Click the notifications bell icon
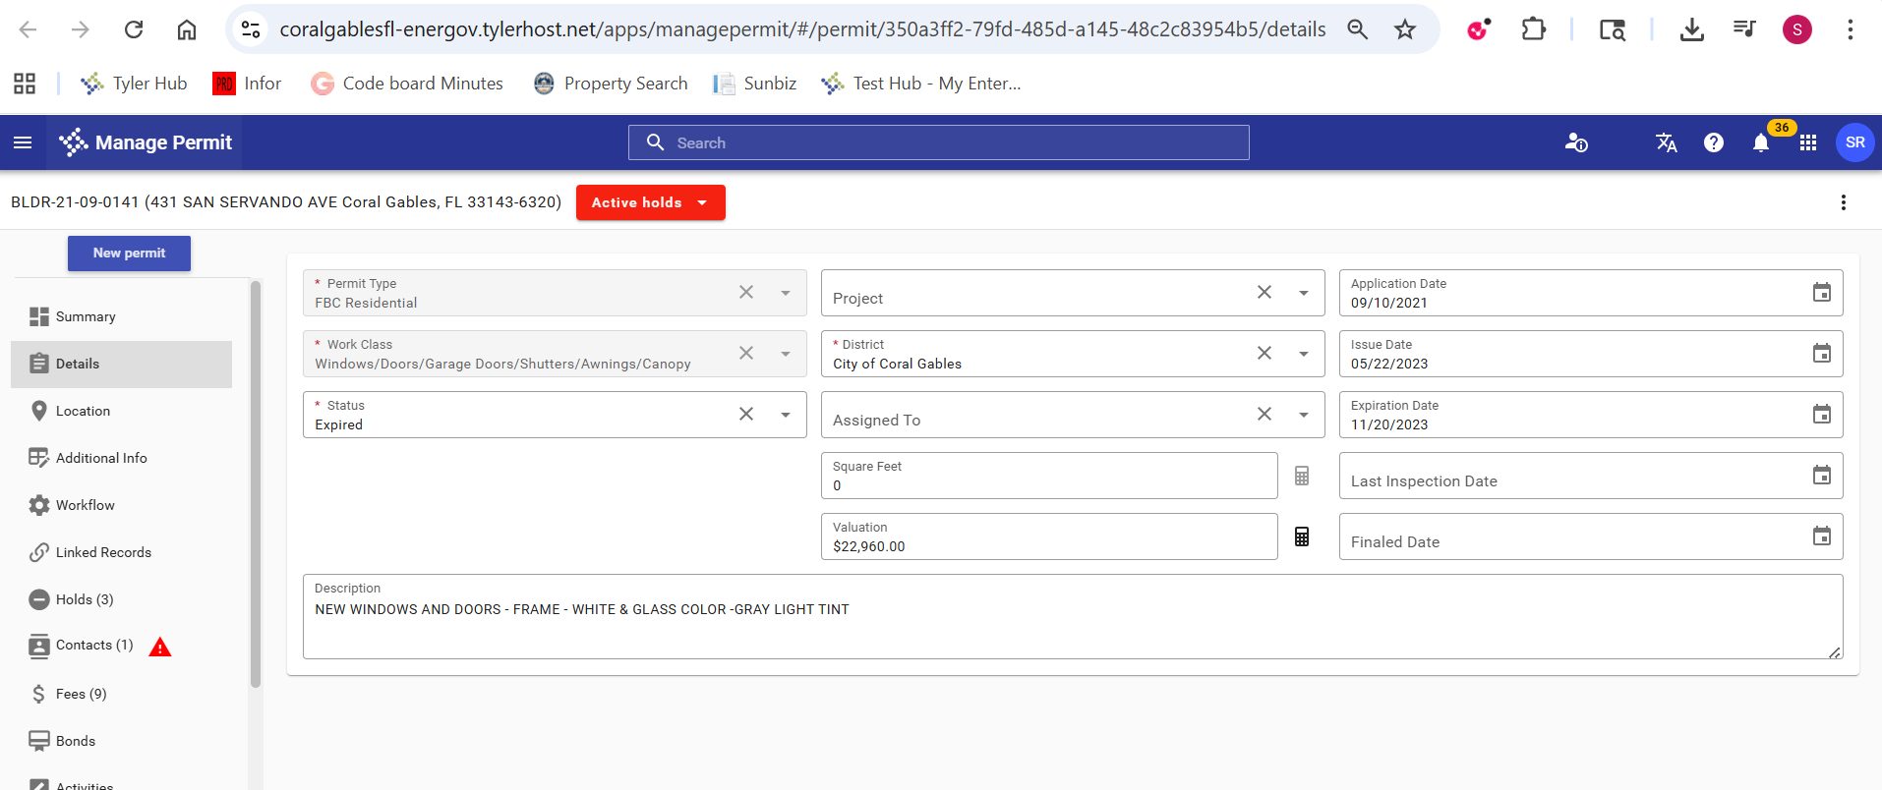Screen dimensions: 1882x790 1760,143
